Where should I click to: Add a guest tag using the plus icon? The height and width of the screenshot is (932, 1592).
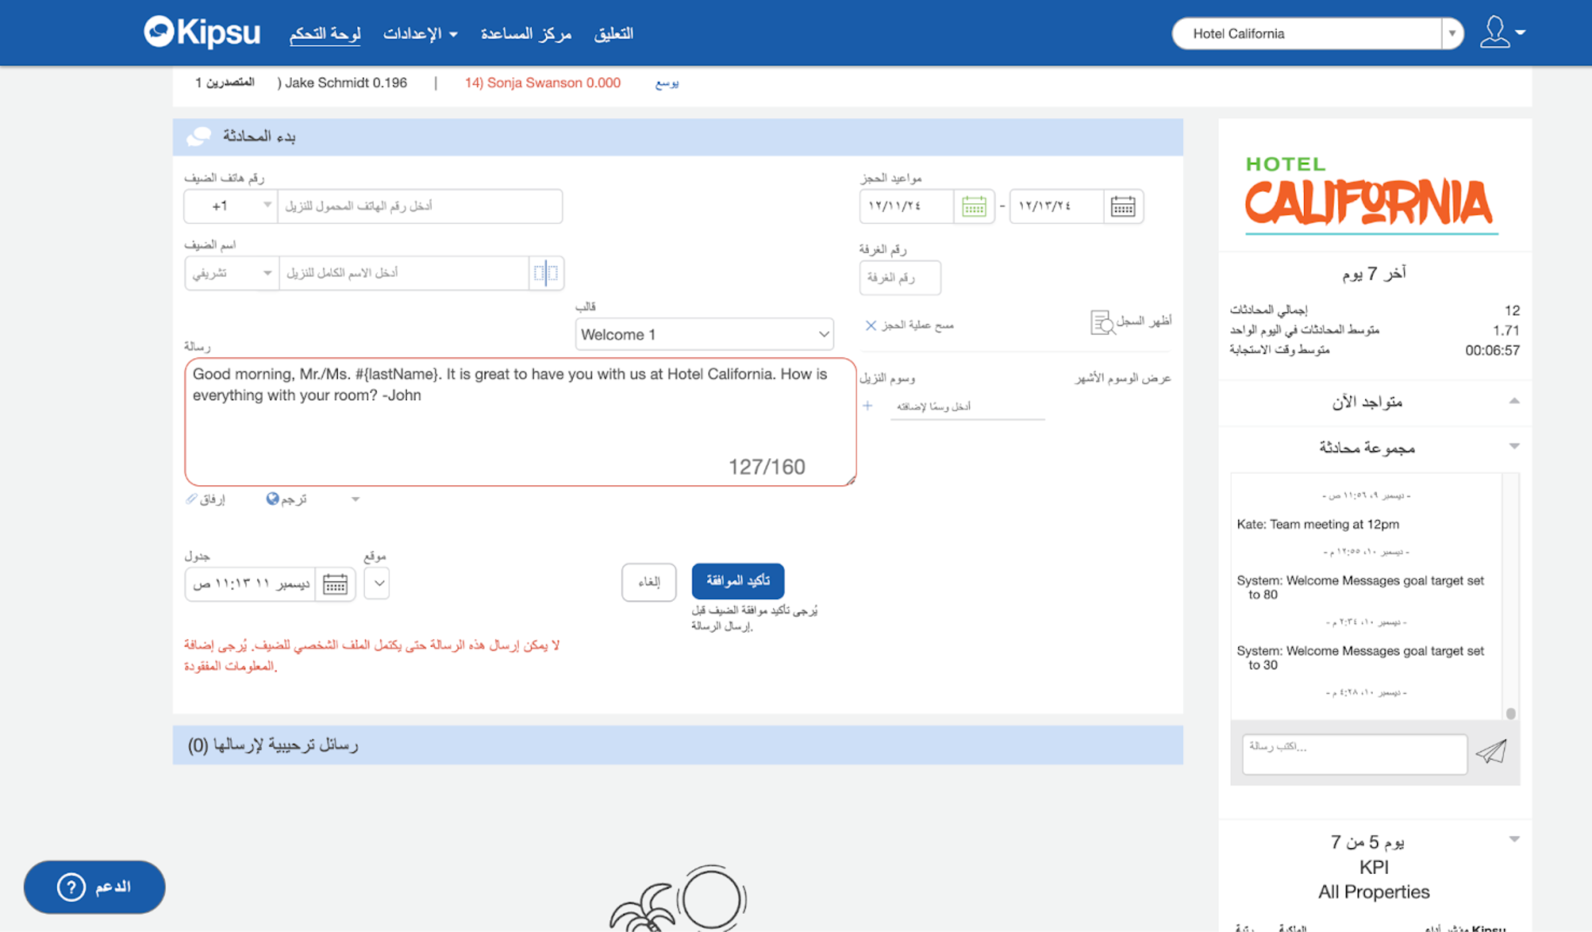869,406
